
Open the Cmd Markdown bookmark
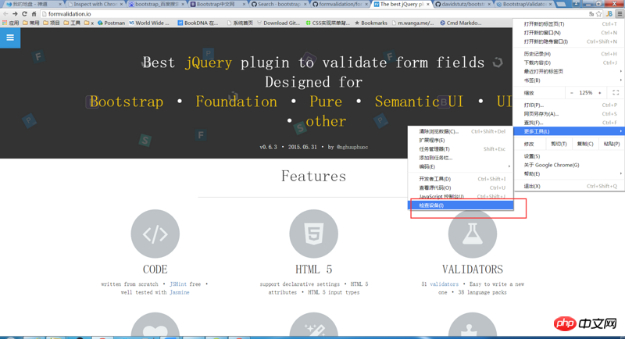pos(461,23)
